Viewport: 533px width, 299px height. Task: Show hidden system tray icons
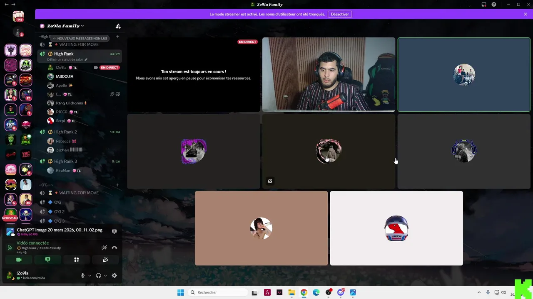click(x=479, y=292)
